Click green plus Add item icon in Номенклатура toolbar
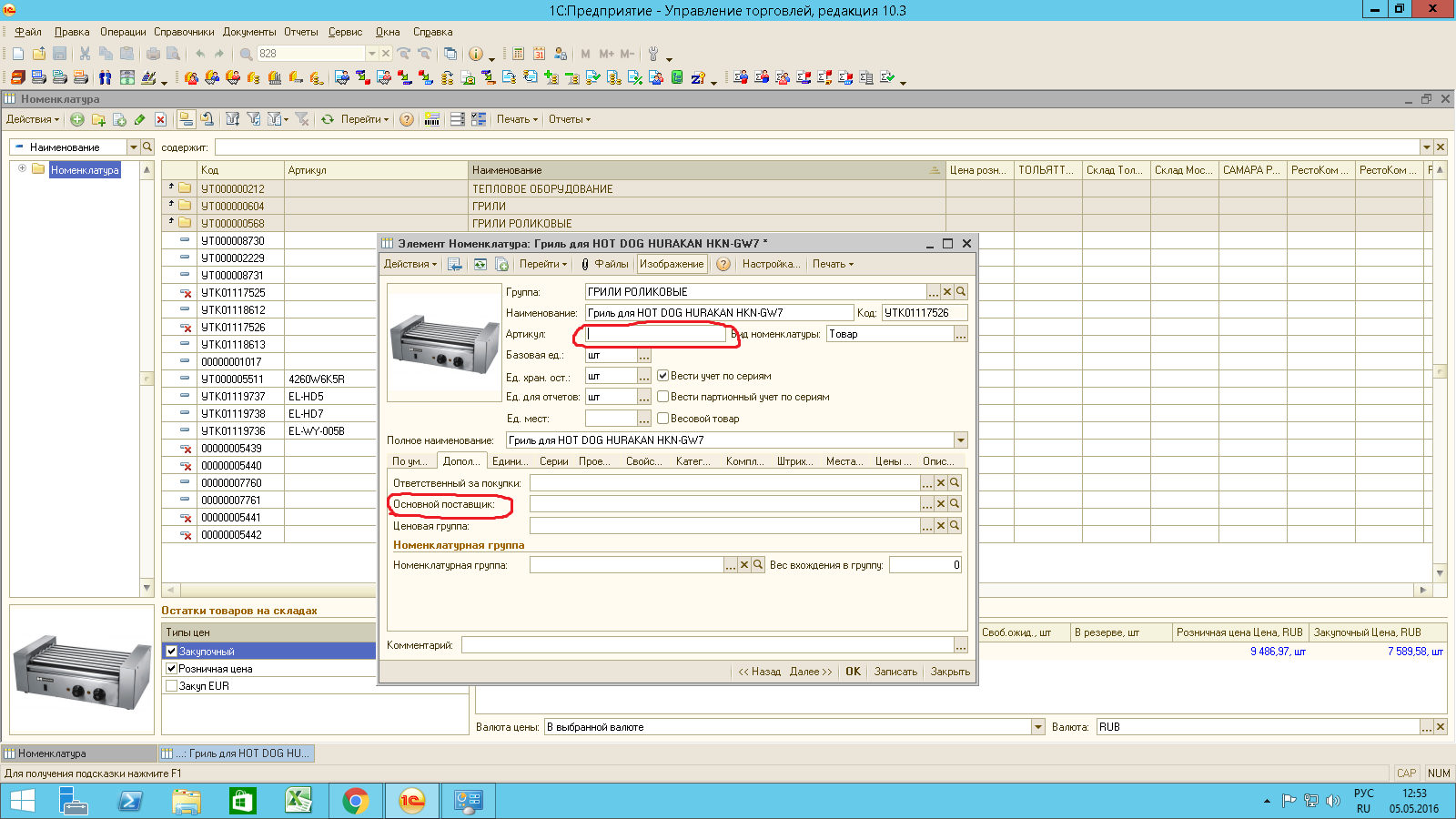The height and width of the screenshot is (819, 1456). (77, 119)
